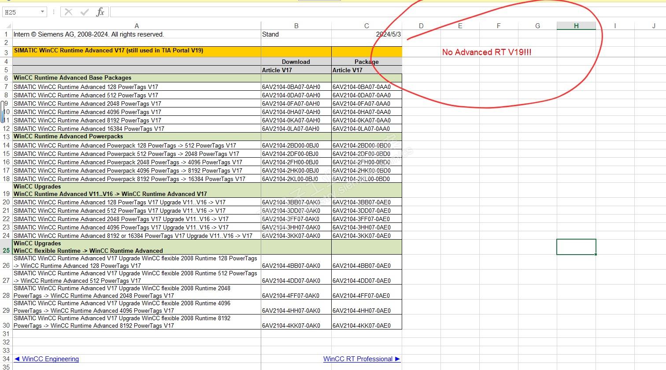Select the Siemens copyright notice cell
The image size is (666, 370).
point(137,34)
